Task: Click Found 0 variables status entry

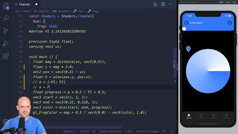Action: pos(147,131)
